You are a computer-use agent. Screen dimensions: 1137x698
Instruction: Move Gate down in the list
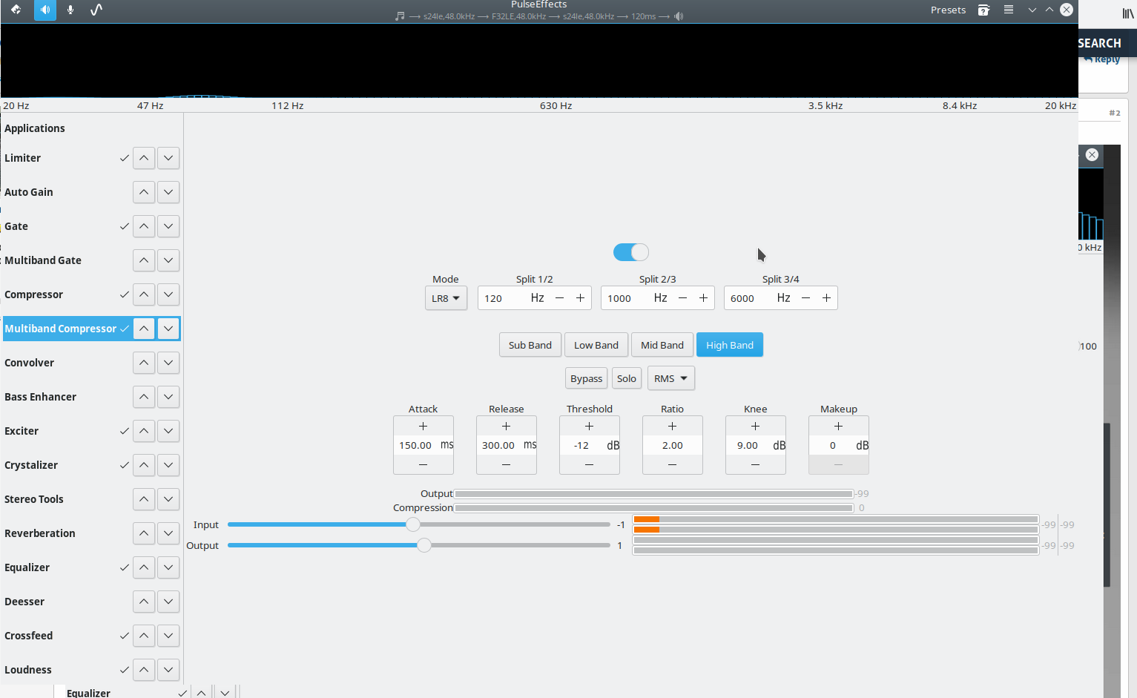pyautogui.click(x=168, y=226)
